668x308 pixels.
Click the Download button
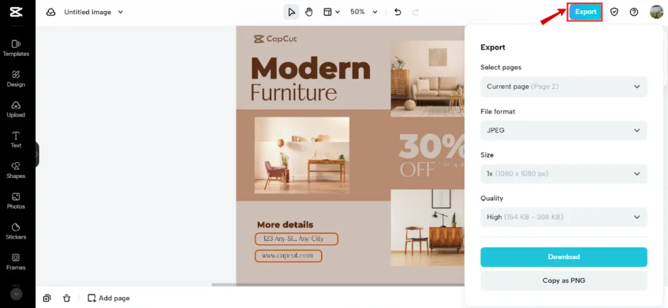(564, 257)
